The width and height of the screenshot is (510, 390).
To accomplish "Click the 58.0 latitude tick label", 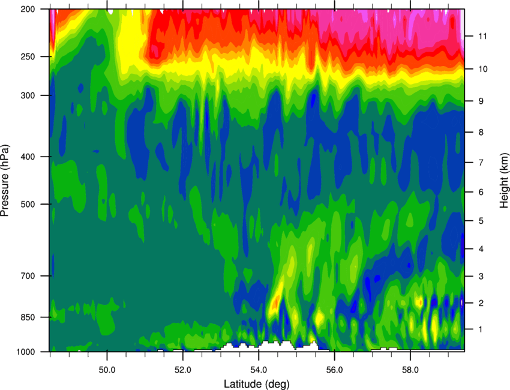I will [410, 370].
